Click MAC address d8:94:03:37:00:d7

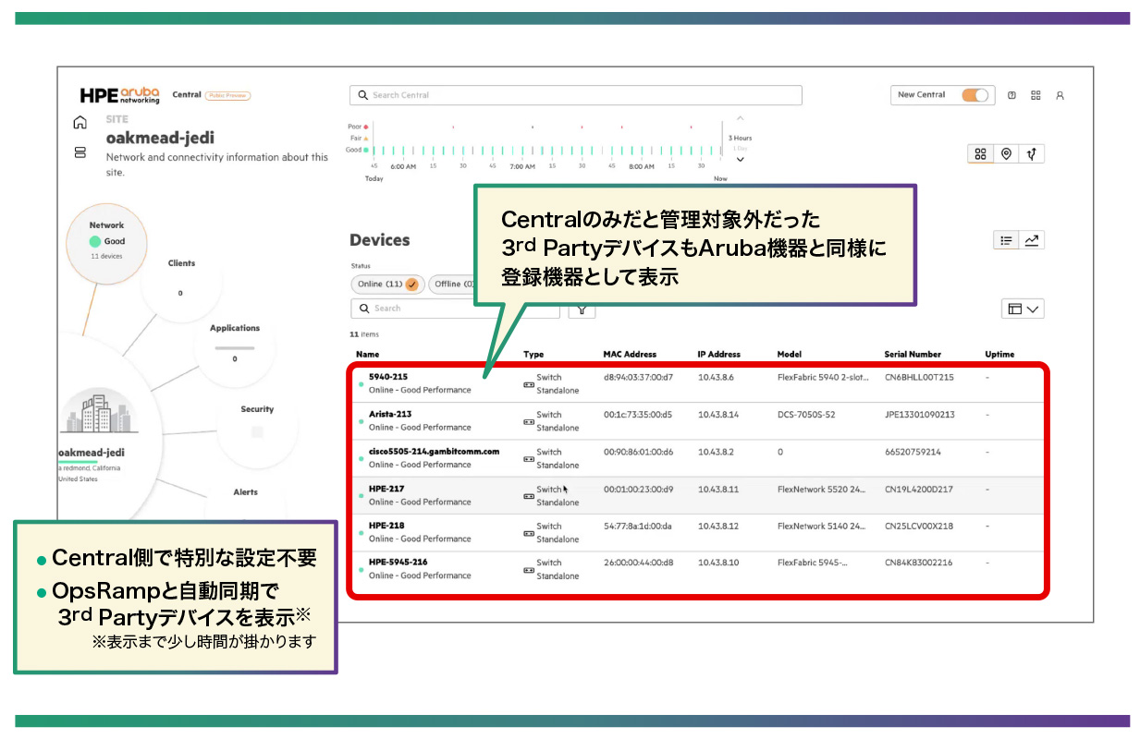point(638,378)
